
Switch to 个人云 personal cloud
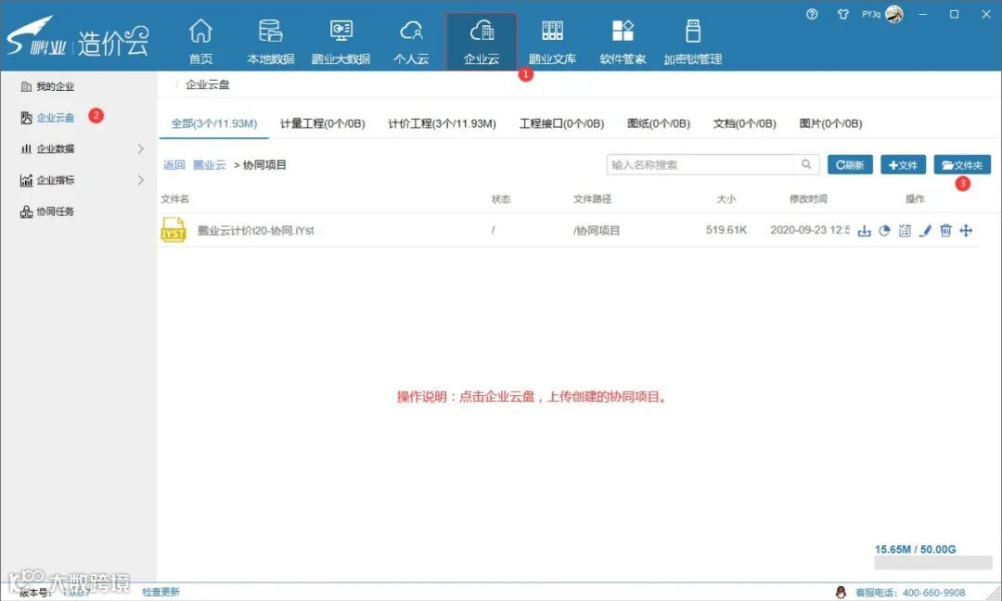(411, 42)
